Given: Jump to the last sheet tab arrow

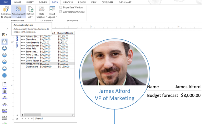Looking at the screenshot, I should point(32,119).
